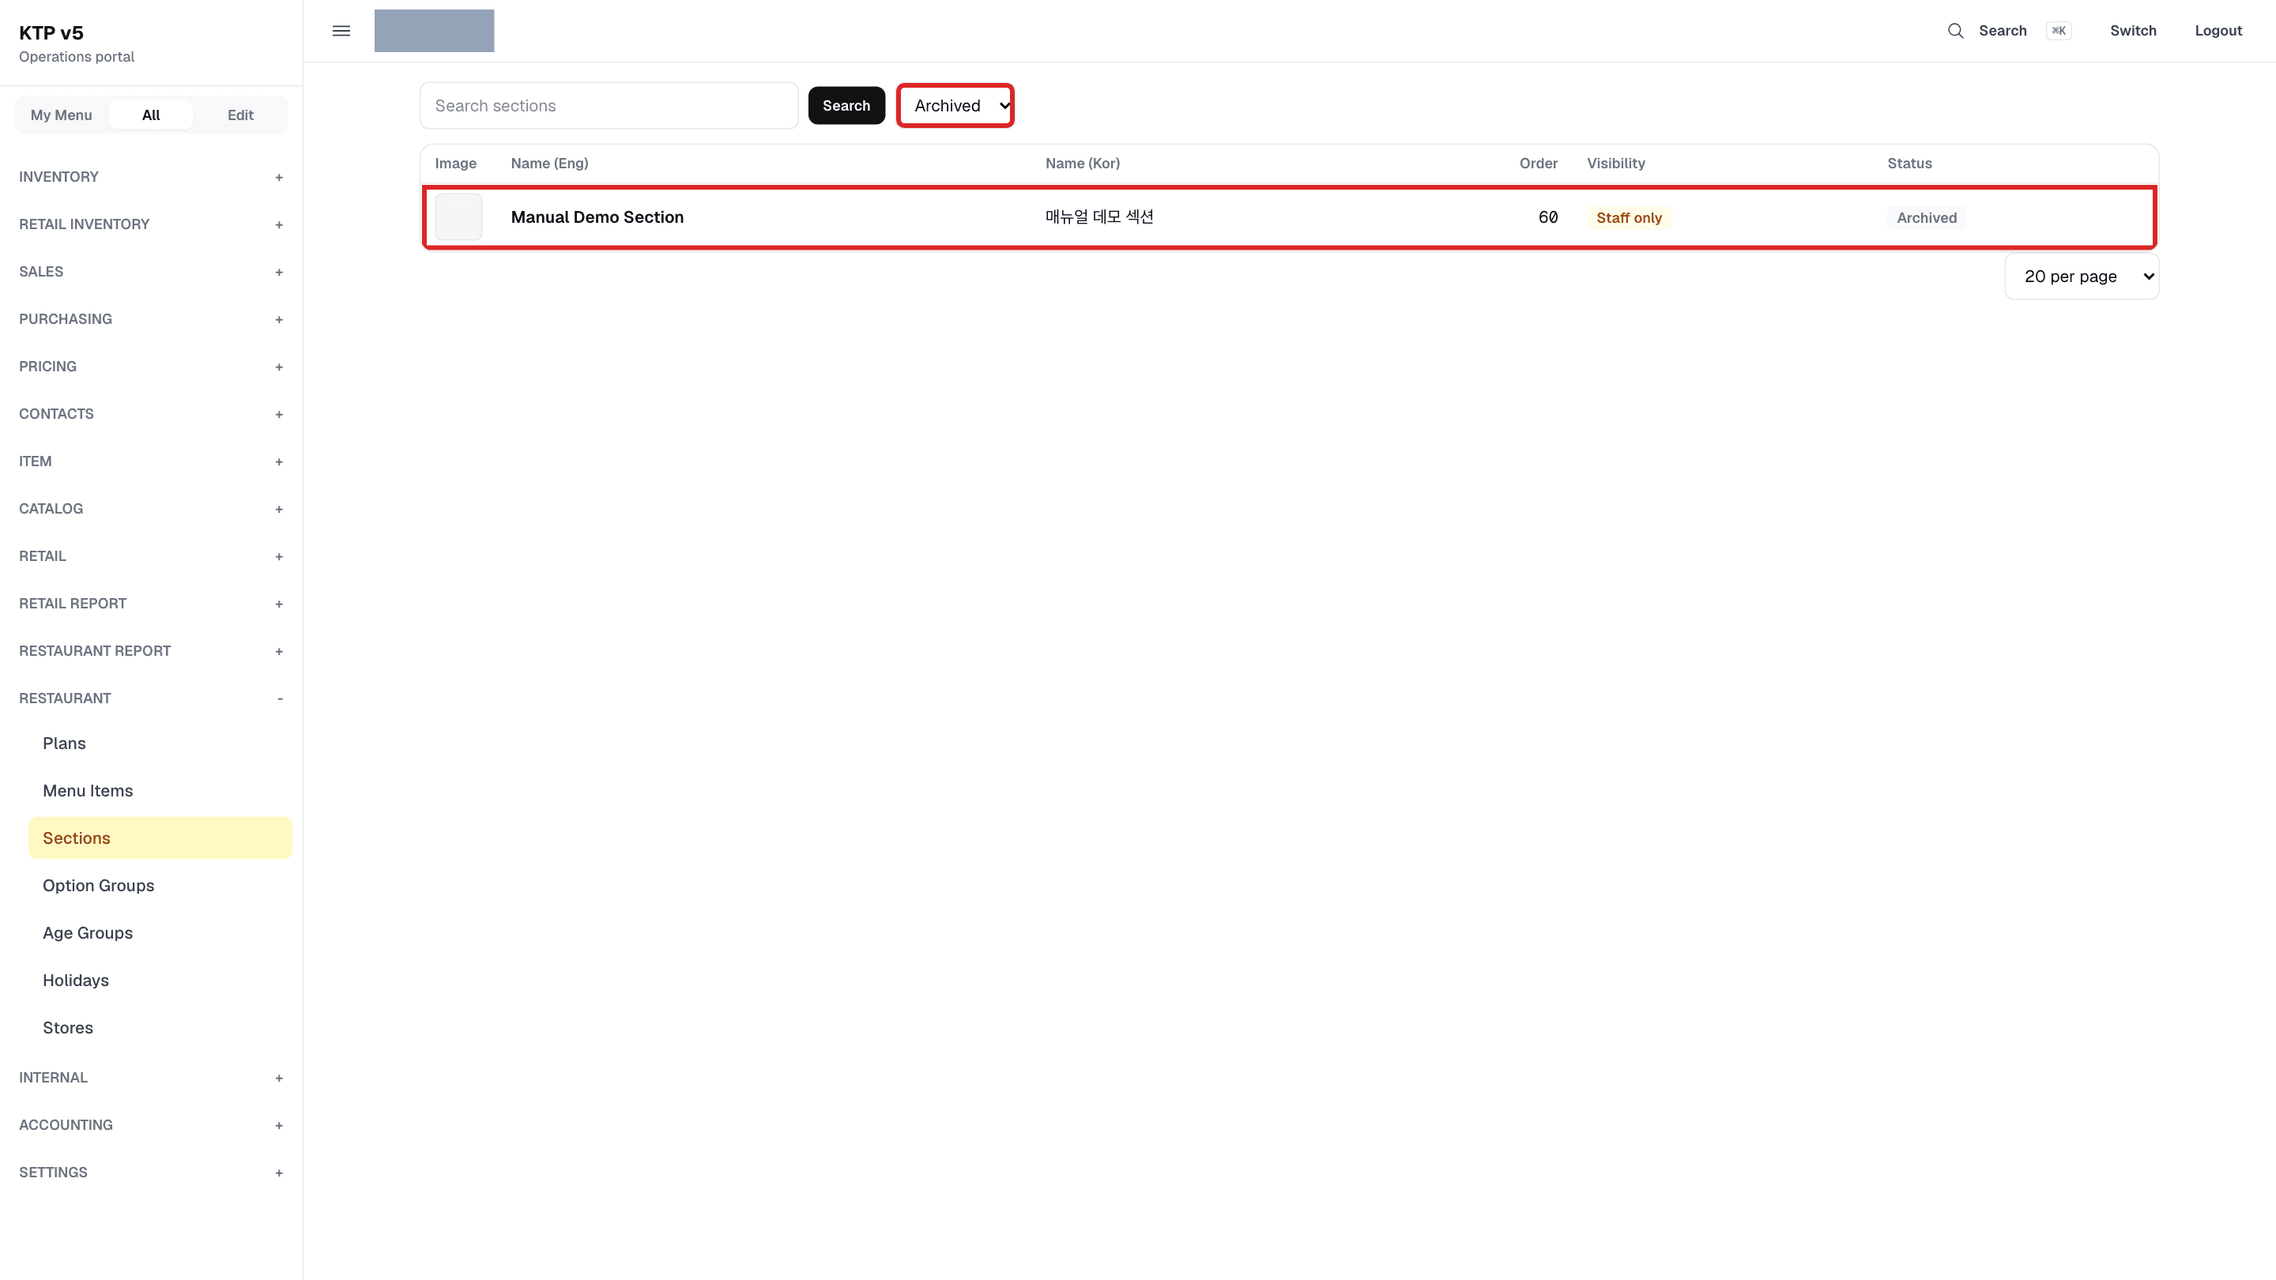Open the 20 per page dropdown
Image resolution: width=2276 pixels, height=1280 pixels.
click(2082, 277)
